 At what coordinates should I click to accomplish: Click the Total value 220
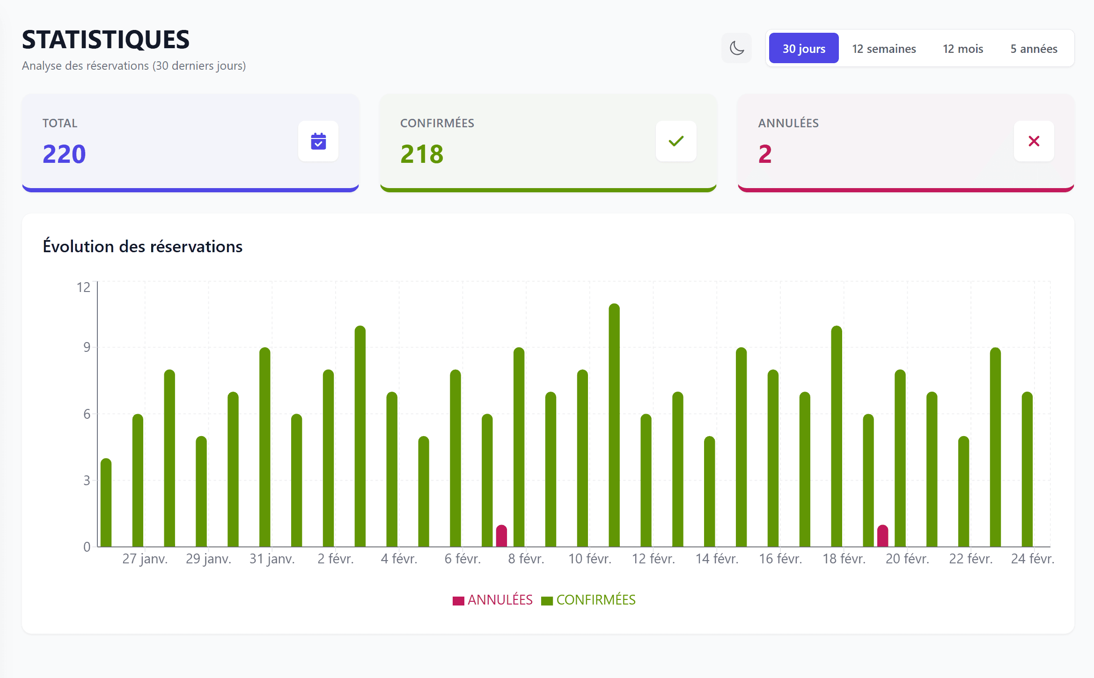tap(64, 154)
